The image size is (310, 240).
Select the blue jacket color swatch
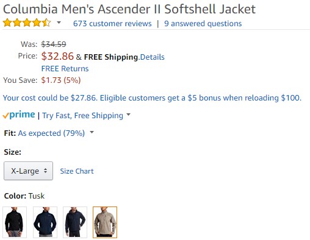(45, 222)
